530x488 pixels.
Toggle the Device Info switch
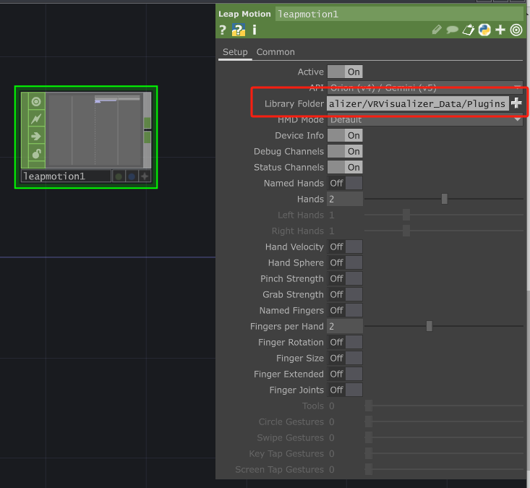[x=345, y=135]
